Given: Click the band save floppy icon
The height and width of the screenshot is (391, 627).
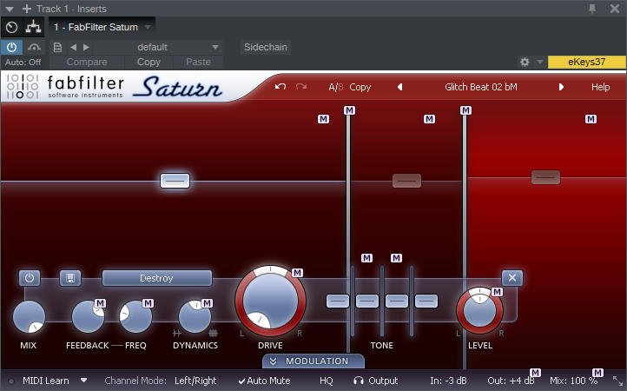Looking at the screenshot, I should tap(70, 278).
